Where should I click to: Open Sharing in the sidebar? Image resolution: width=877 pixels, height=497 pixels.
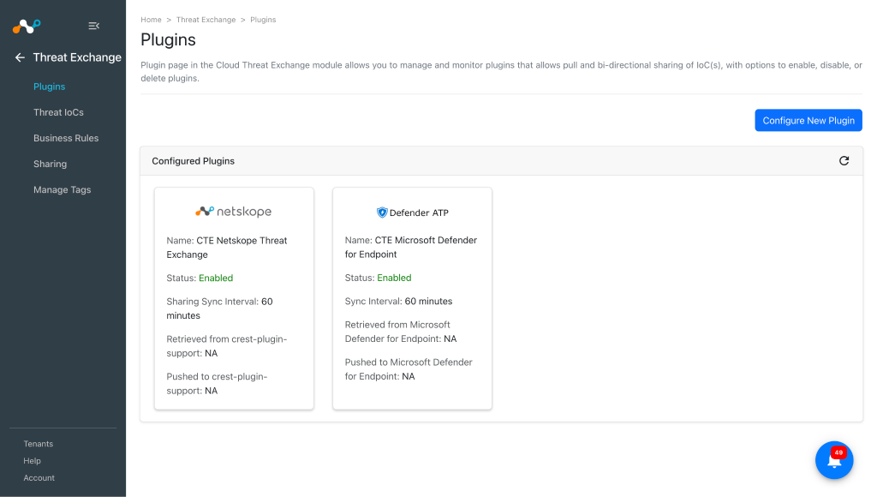[x=50, y=164]
